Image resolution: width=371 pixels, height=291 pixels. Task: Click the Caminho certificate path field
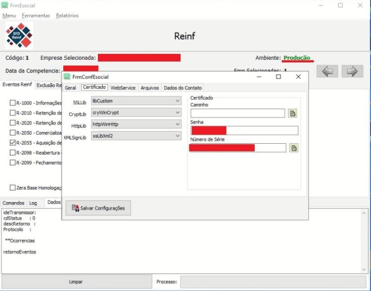(x=237, y=113)
